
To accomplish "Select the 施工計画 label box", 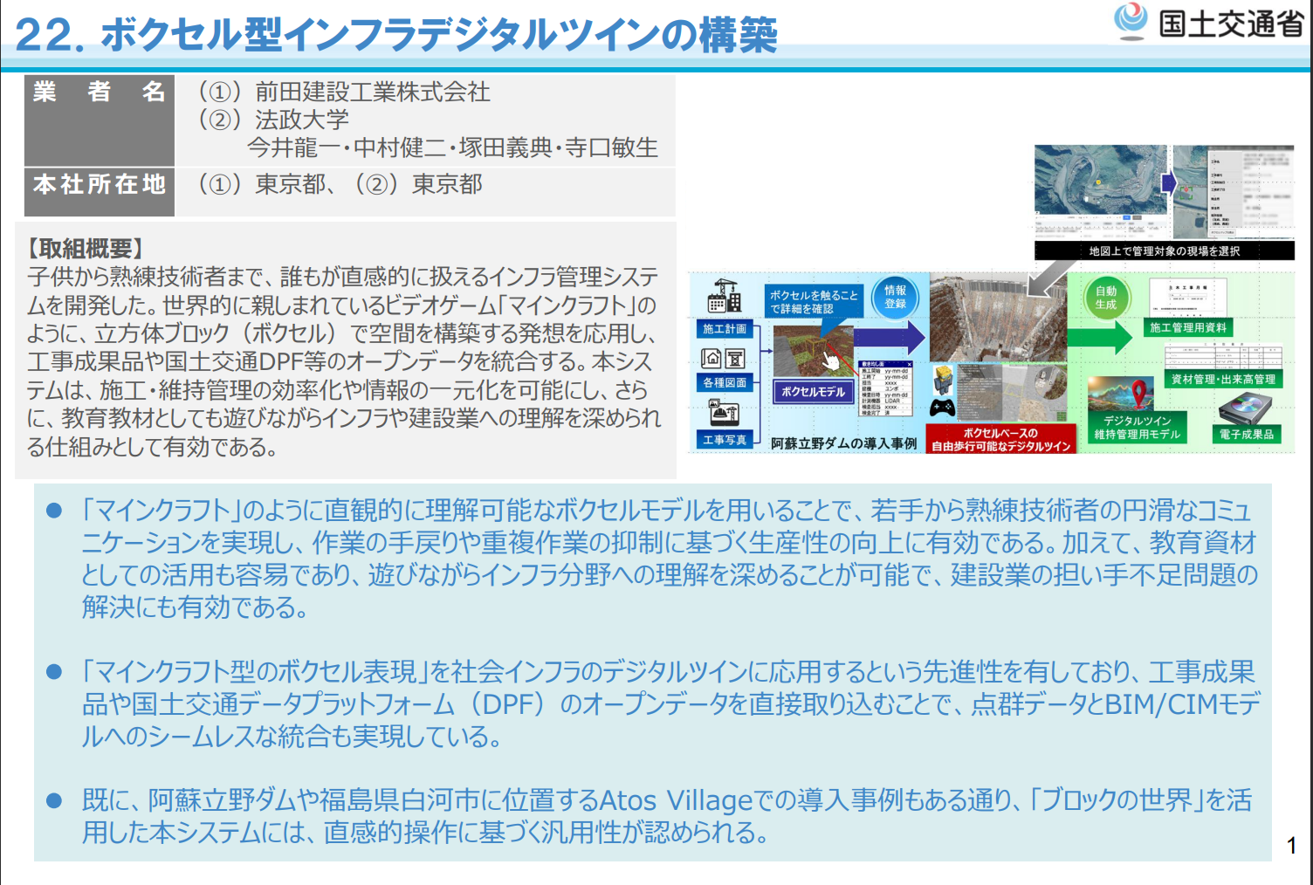I will [725, 329].
